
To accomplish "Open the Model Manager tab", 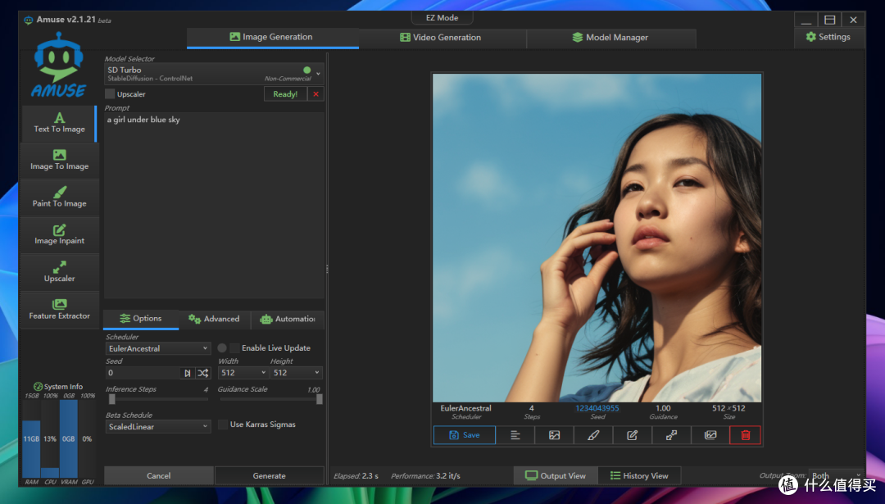I will pyautogui.click(x=611, y=37).
